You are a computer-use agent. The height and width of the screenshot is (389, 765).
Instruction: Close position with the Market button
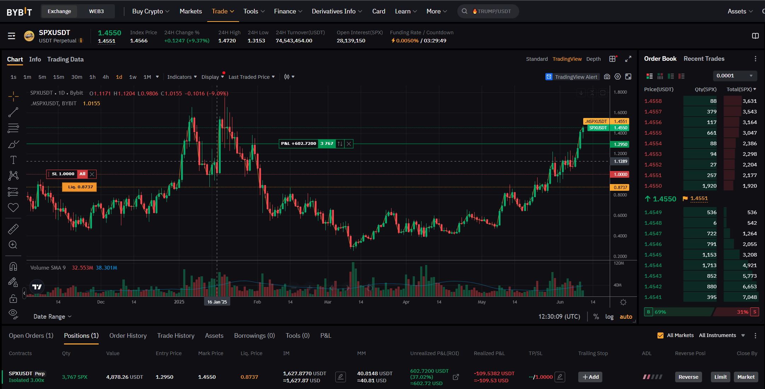coord(746,377)
